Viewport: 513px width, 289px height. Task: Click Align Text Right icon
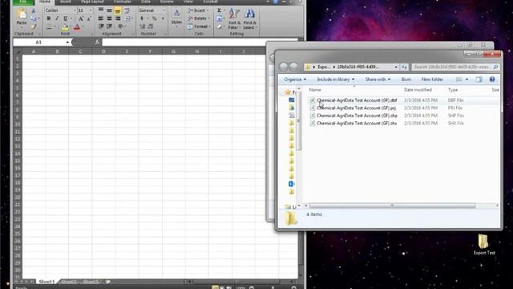(x=118, y=18)
